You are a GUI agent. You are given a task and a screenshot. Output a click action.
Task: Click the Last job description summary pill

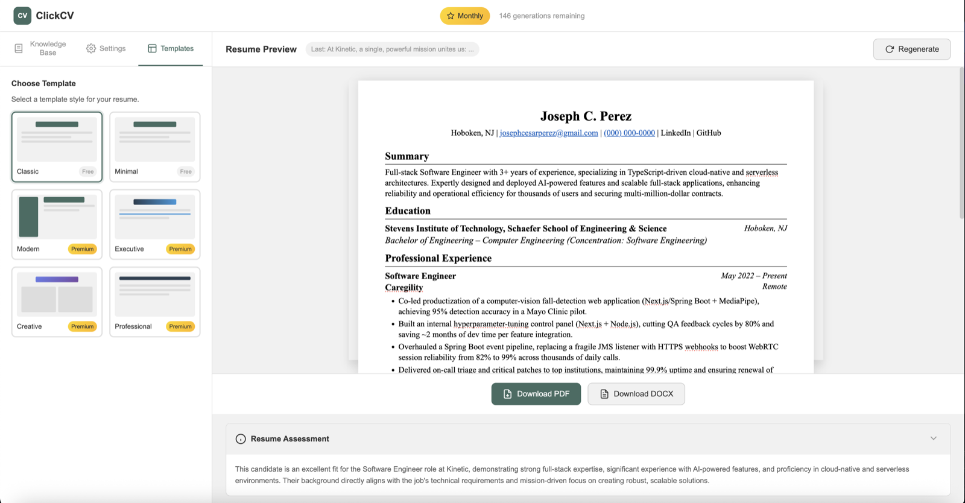tap(393, 49)
